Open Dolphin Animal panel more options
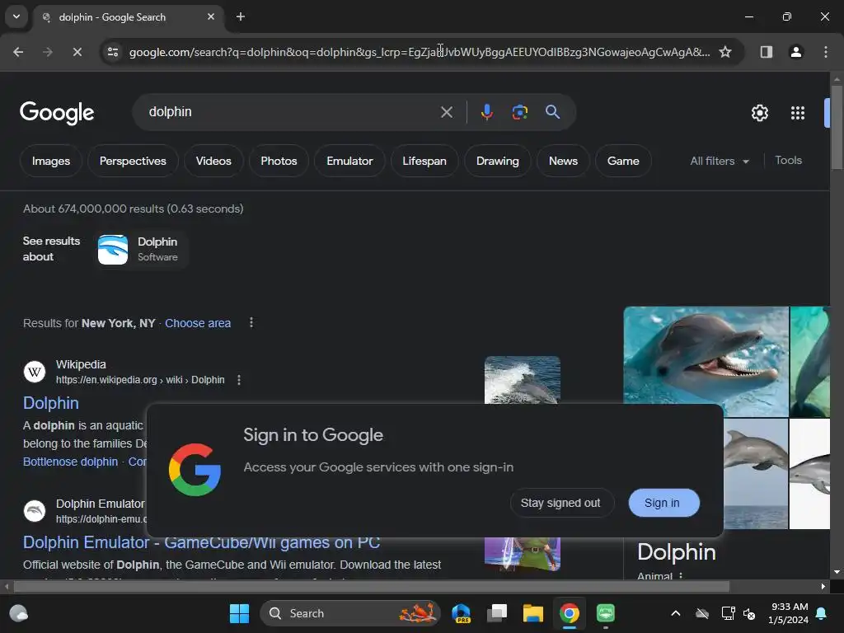844x633 pixels. pyautogui.click(x=681, y=575)
